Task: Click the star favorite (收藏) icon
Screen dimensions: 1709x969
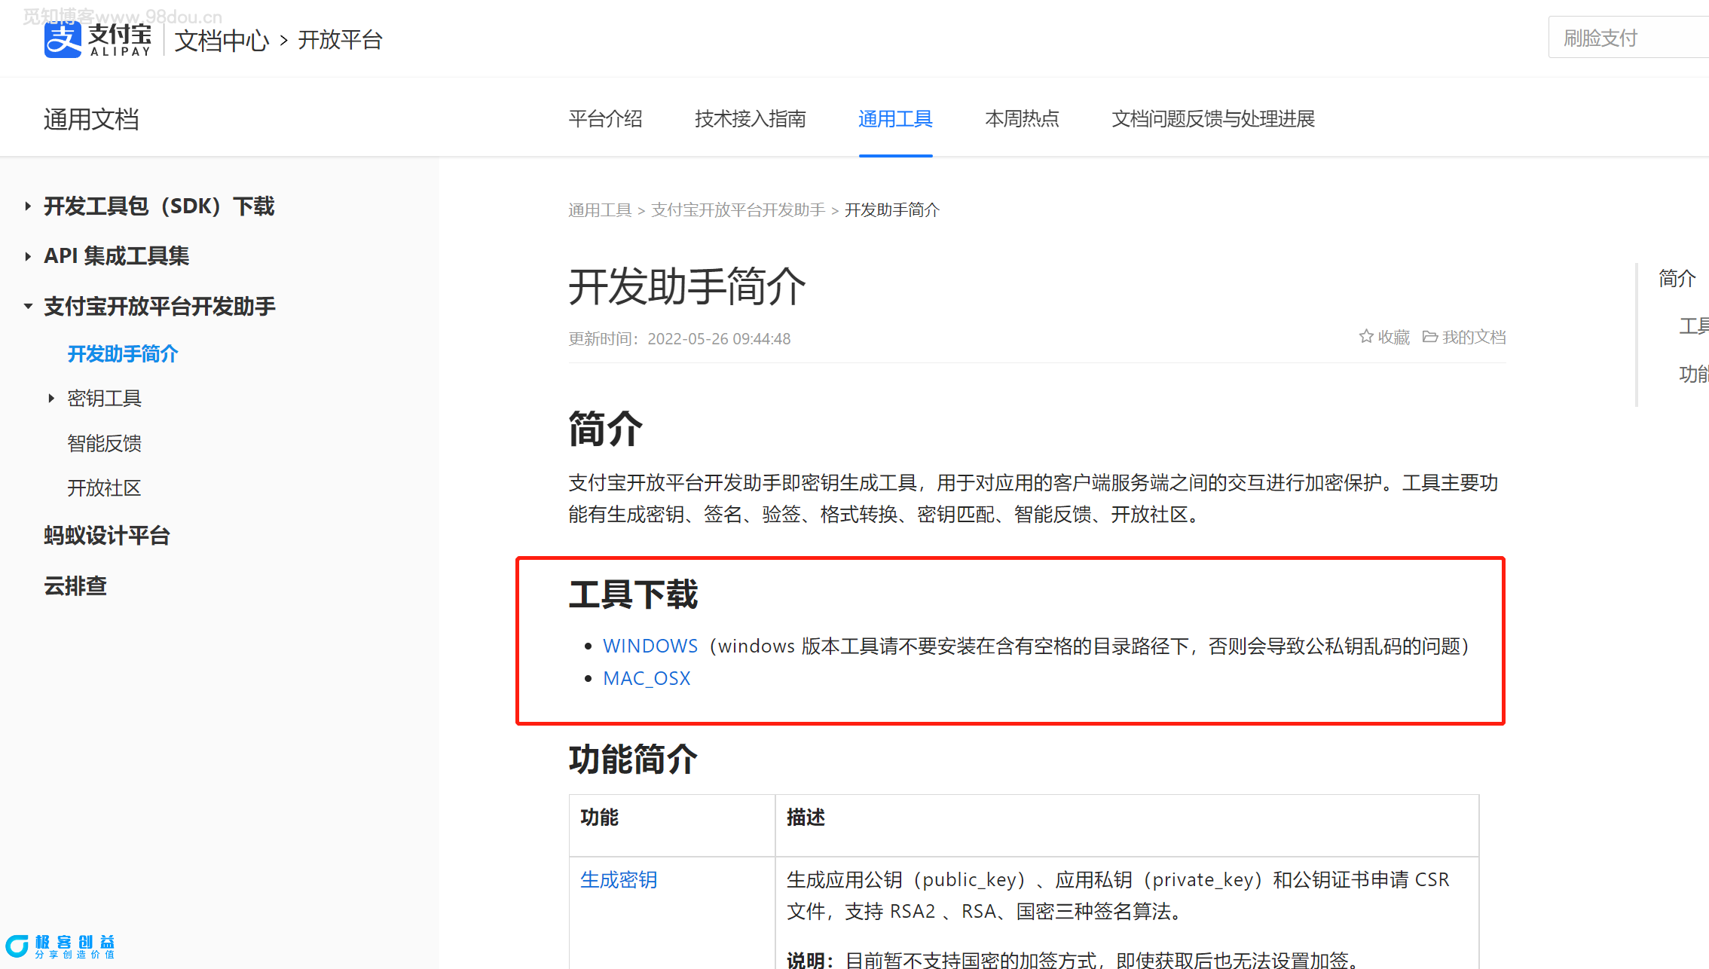Action: pos(1365,337)
